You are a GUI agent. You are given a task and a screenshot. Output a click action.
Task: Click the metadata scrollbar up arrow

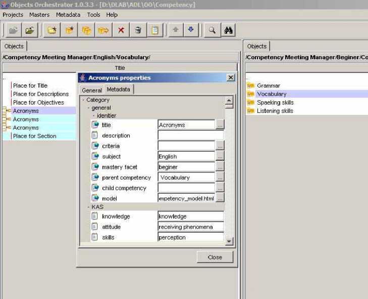tap(229, 101)
